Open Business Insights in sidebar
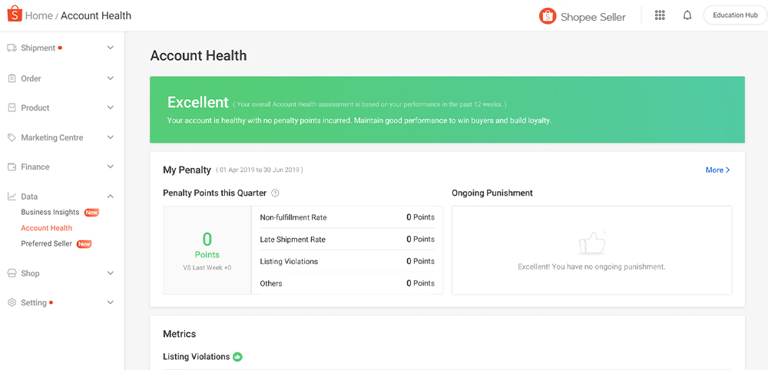The image size is (768, 370). coord(50,213)
